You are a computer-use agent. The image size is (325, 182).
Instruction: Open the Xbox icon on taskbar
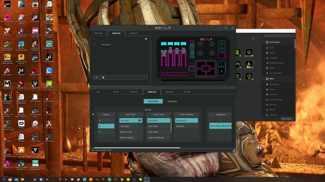click(79, 179)
